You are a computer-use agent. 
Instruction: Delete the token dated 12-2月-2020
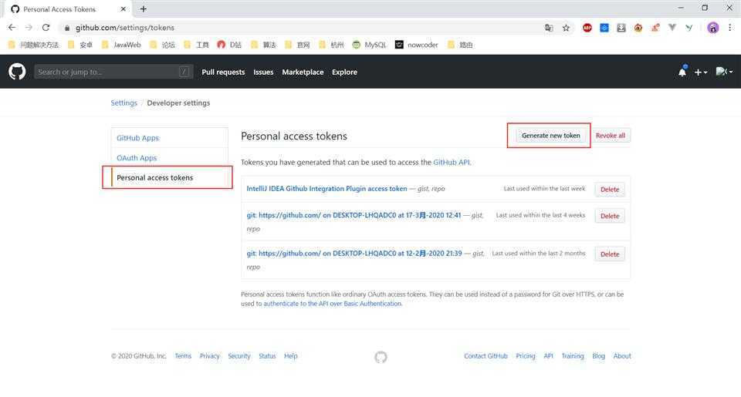(610, 254)
